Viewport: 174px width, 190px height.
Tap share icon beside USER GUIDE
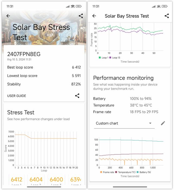(77, 96)
